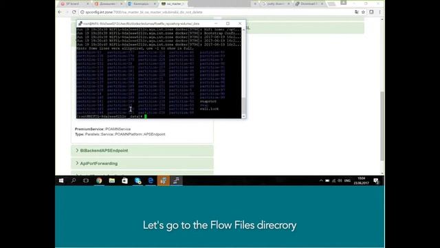This screenshot has height=248, width=440.
Task: Switch to the third Chrome tab with blue icon
Action: (x=141, y=4)
